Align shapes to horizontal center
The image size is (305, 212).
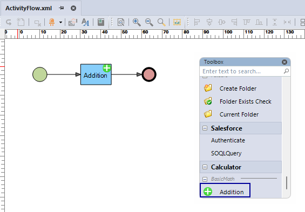(209, 22)
